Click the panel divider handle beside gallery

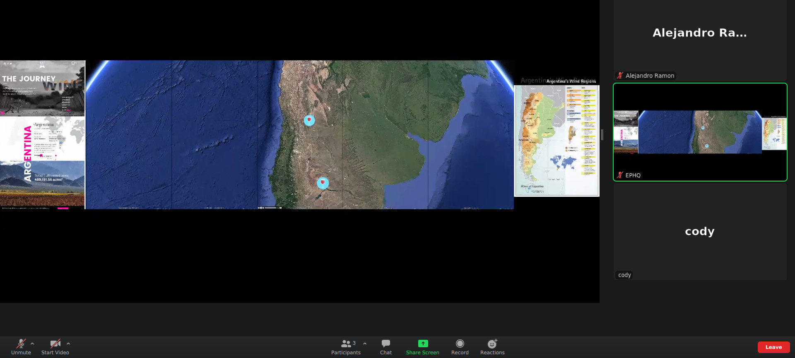coord(602,134)
